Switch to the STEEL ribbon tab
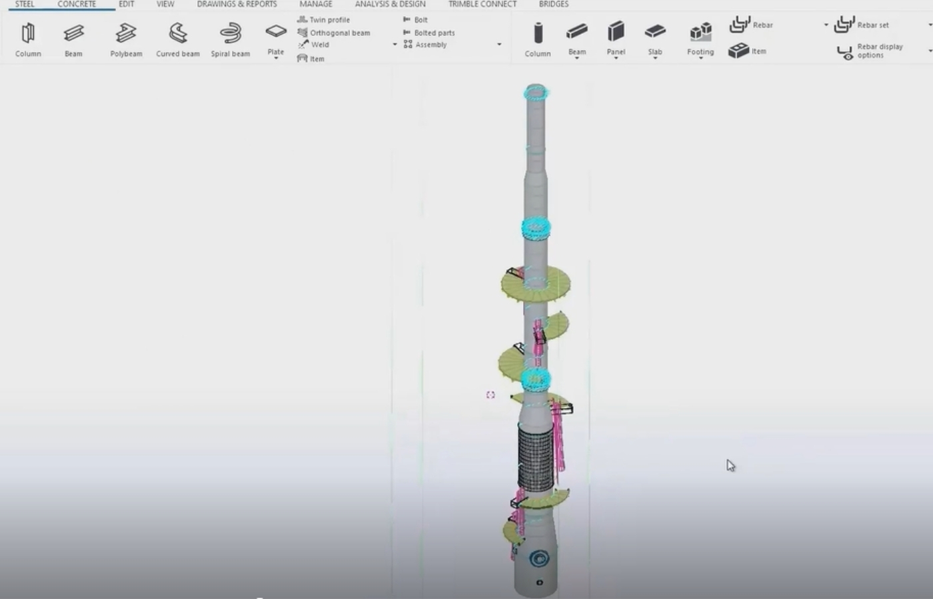 pos(25,4)
